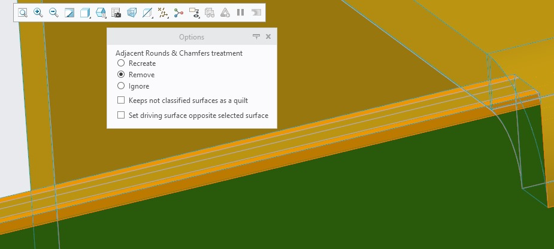Click the Zoom Out magnifier icon
Image resolution: width=554 pixels, height=249 pixels.
[54, 13]
